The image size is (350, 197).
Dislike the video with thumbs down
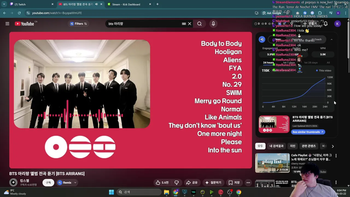point(177,182)
